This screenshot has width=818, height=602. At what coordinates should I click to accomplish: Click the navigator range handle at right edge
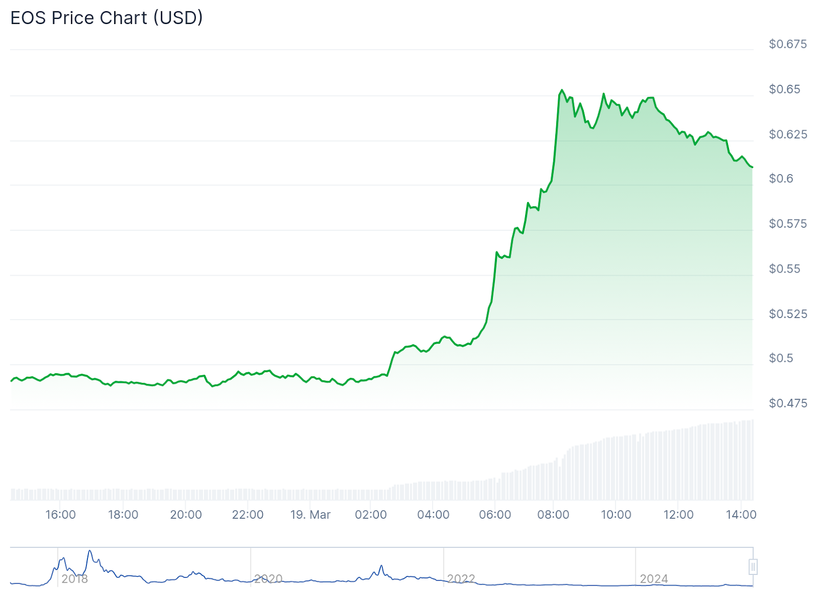tap(753, 567)
